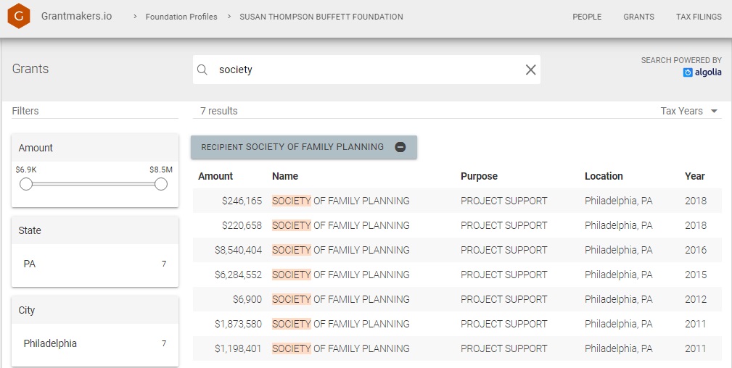This screenshot has width=732, height=368.
Task: Click recipient name in the $8,540,404 row
Action: [x=341, y=251]
